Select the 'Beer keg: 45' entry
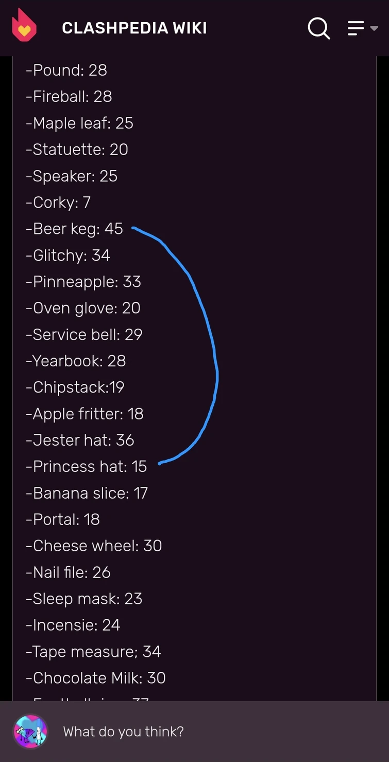 (x=74, y=228)
